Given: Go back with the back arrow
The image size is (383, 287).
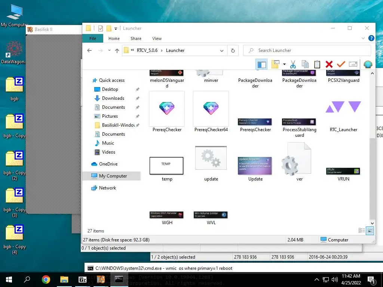Looking at the screenshot, I should [89, 50].
